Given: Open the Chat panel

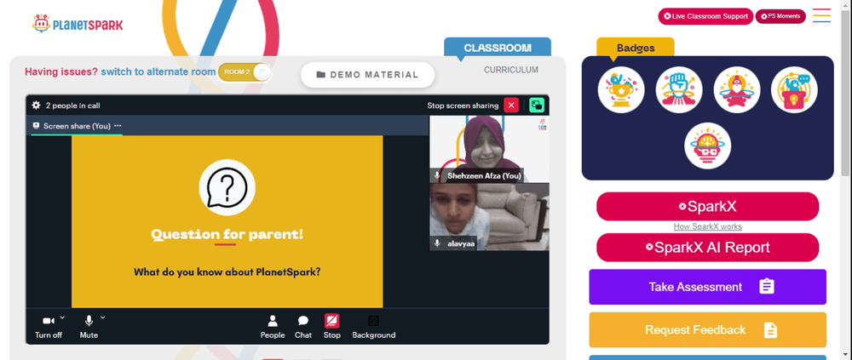Looking at the screenshot, I should (x=303, y=326).
